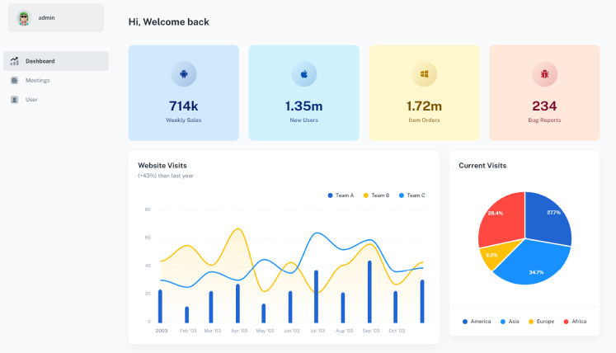This screenshot has width=616, height=353.
Task: Click the tall Sep '03 blue bar
Action: [369, 292]
